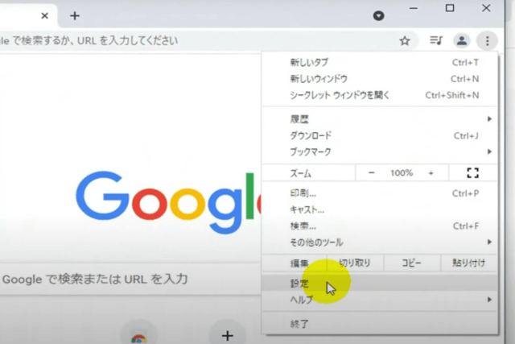The image size is (515, 344).
Task: Select 新しいウィンドウ menu item
Action: click(380, 79)
